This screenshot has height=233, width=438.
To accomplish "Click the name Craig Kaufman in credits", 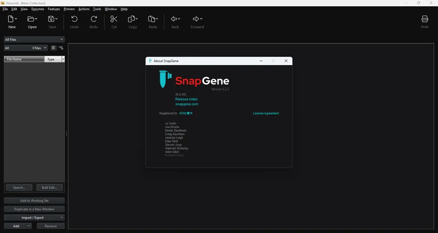I will (175, 134).
